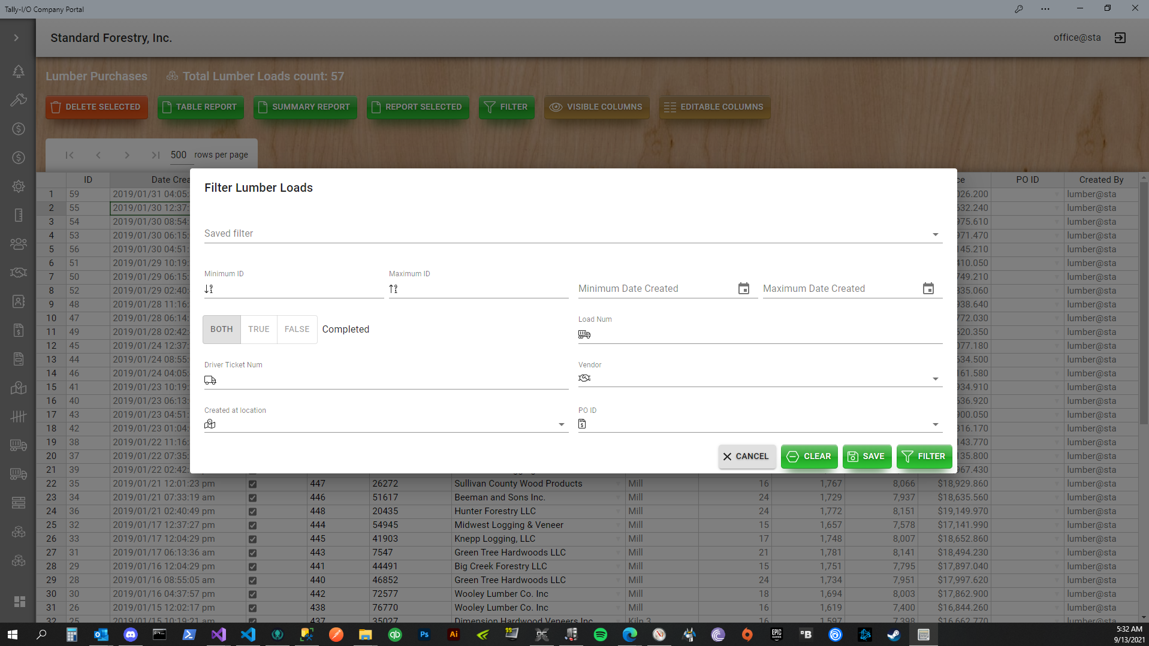The height and width of the screenshot is (646, 1149).
Task: Select the tally marks icon in sidebar
Action: (19, 416)
